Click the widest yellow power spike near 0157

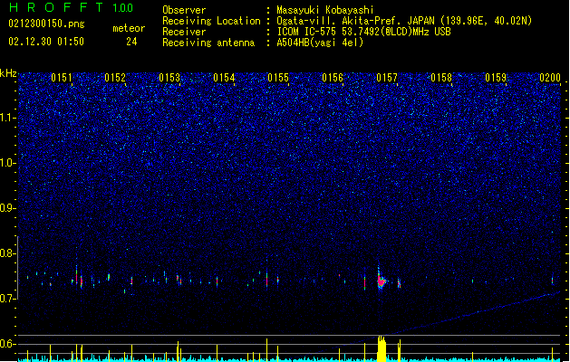pyautogui.click(x=382, y=348)
